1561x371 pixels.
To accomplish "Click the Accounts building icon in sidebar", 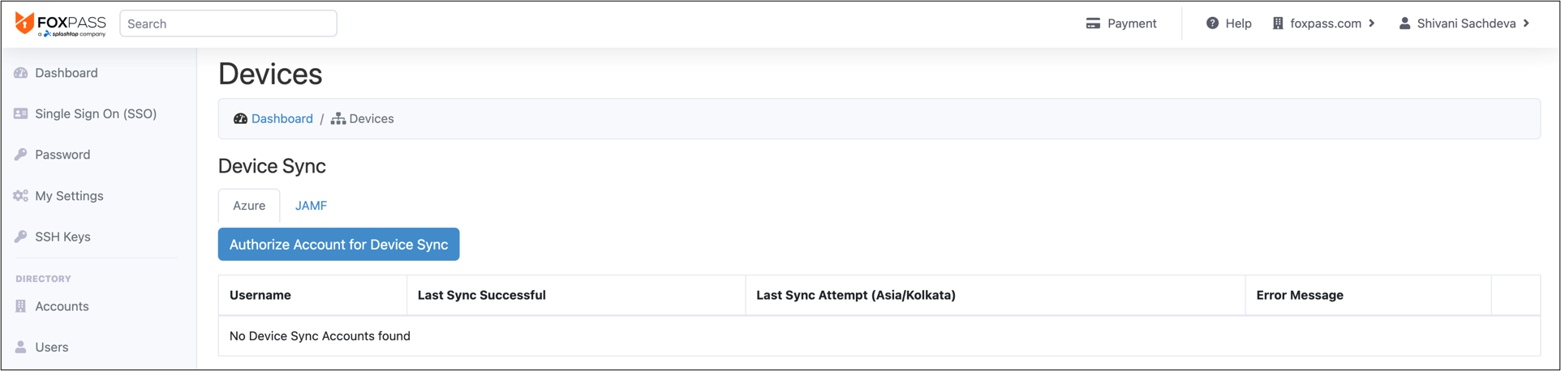I will click(21, 306).
